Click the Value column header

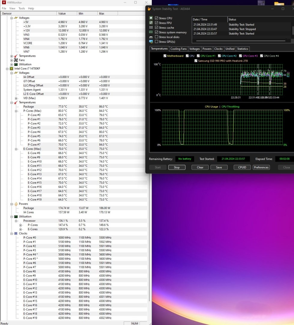pyautogui.click(x=67, y=14)
